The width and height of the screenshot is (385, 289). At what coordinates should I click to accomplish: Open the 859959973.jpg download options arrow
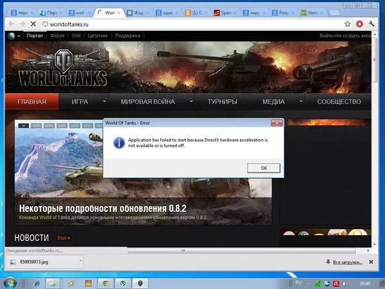80,260
